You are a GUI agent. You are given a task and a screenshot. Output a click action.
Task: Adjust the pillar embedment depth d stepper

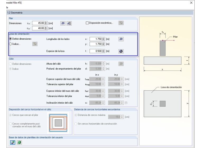click(103, 69)
